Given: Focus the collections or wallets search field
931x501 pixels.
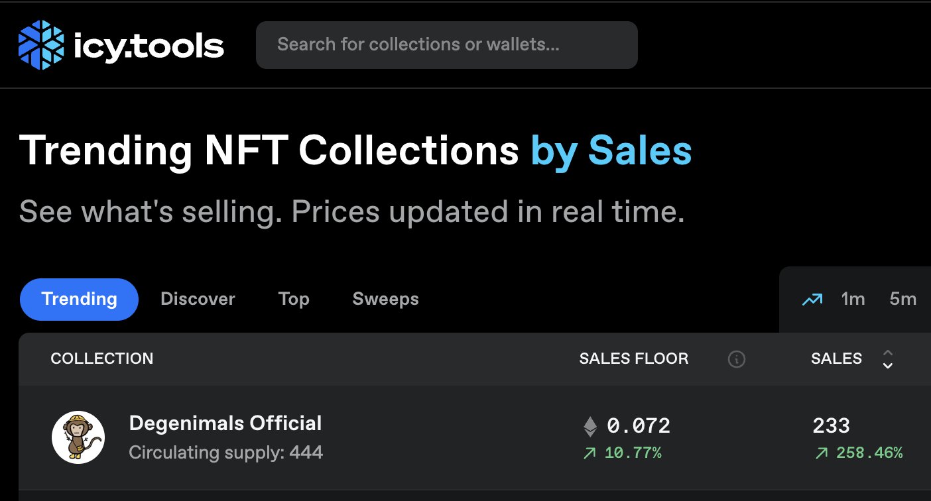Looking at the screenshot, I should click(x=447, y=45).
